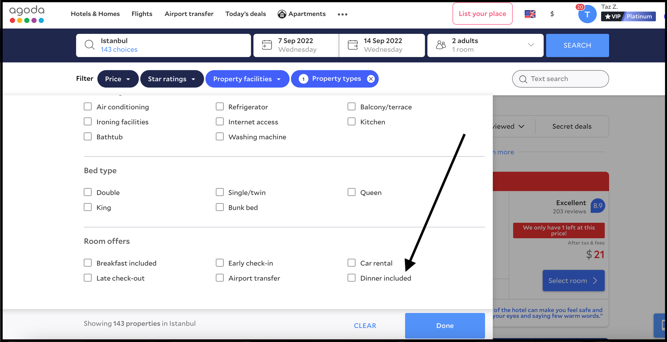Screen dimensions: 667x342
Task: Enable the Breakfast included option
Action: 88,263
